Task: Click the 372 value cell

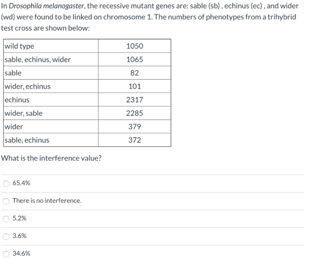Action: (135, 140)
